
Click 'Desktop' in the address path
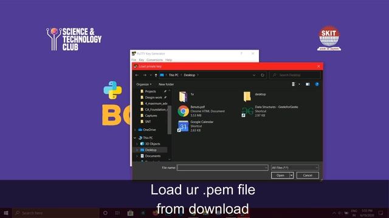(x=189, y=75)
